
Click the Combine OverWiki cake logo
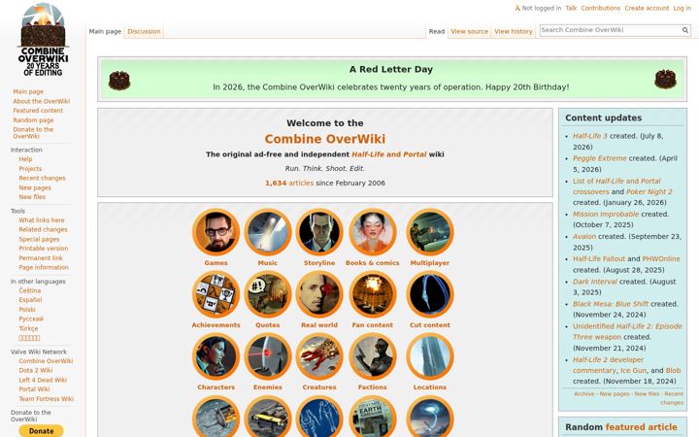tap(43, 39)
